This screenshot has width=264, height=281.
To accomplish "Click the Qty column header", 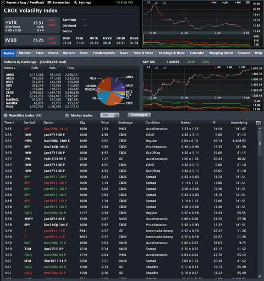I will tap(82, 122).
